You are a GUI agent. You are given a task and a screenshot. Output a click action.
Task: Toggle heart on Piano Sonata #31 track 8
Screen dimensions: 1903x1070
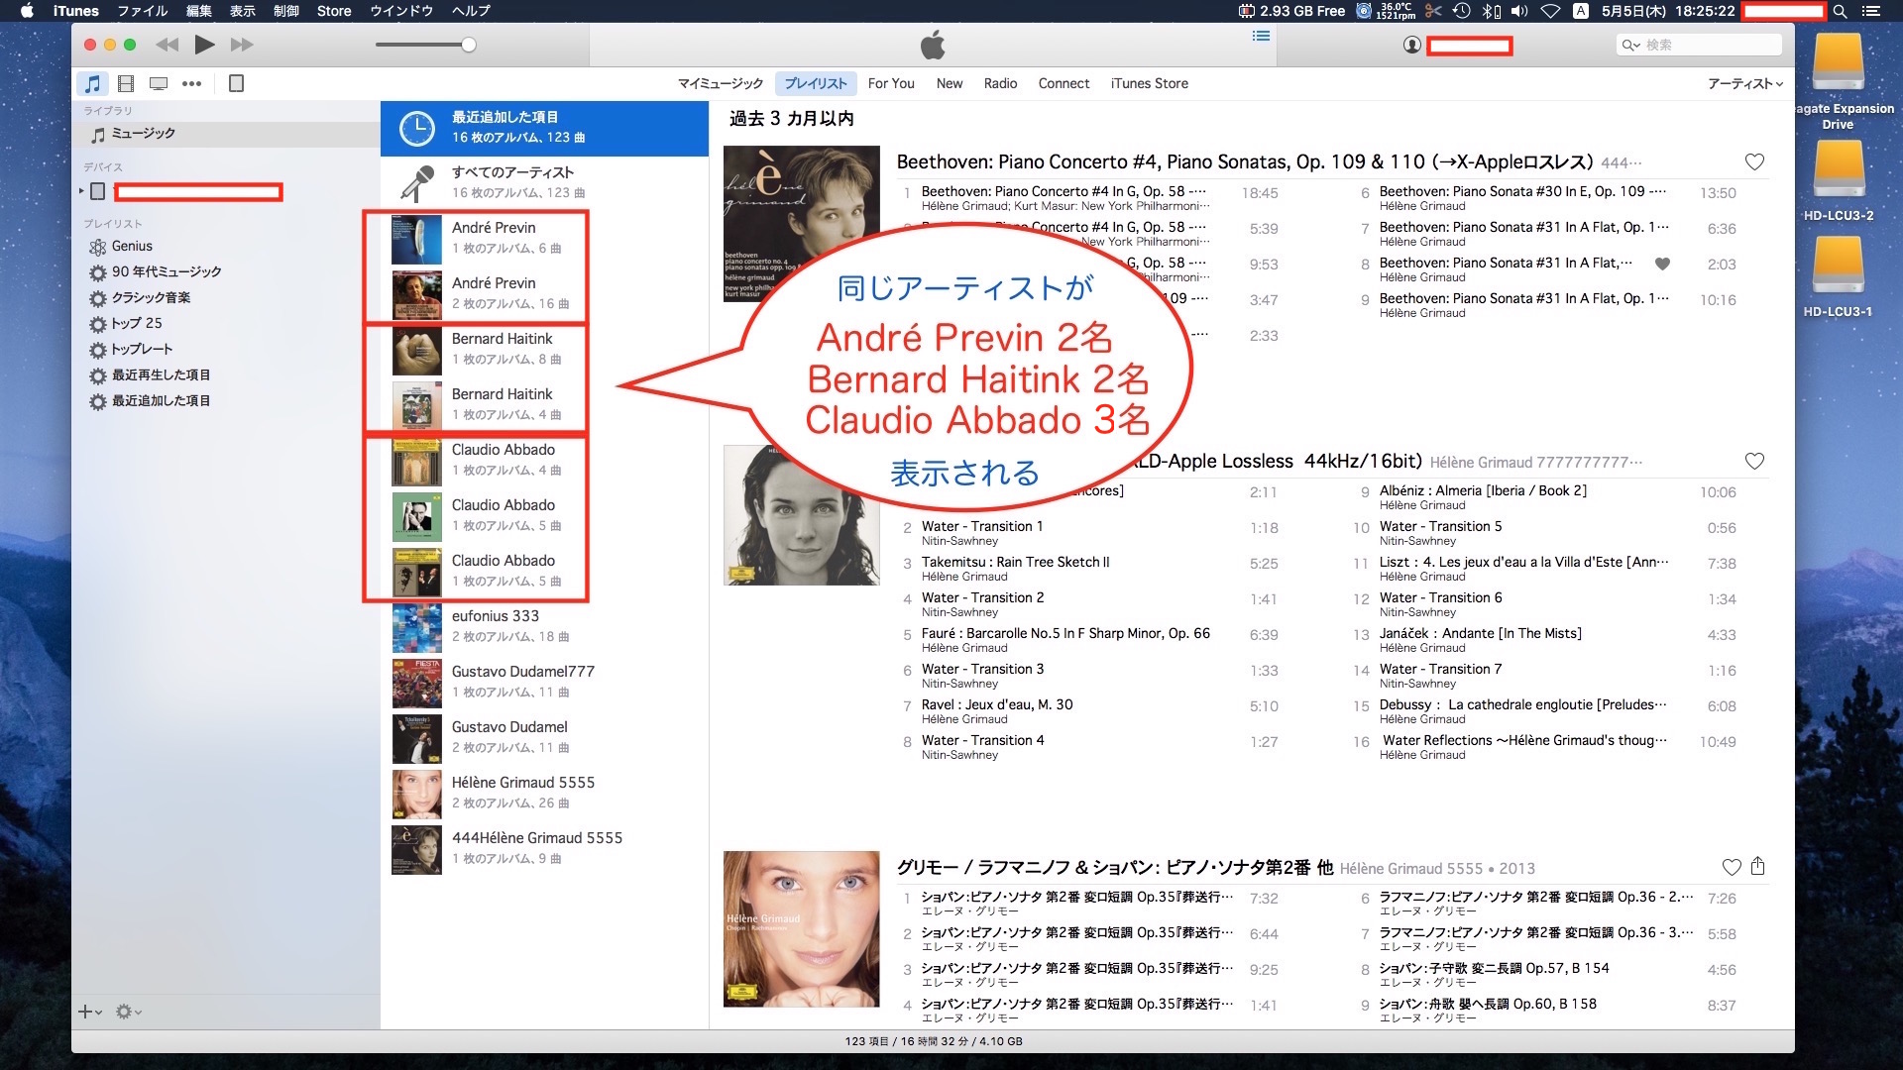tap(1662, 264)
